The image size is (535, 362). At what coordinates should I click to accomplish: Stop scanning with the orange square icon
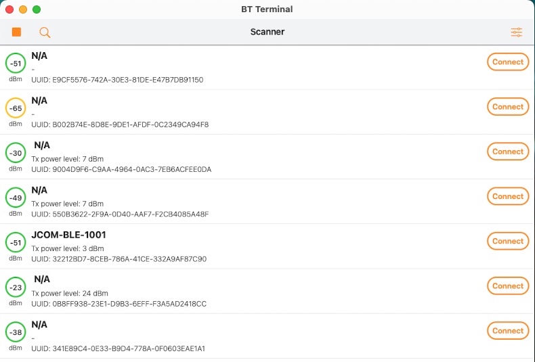pos(16,32)
